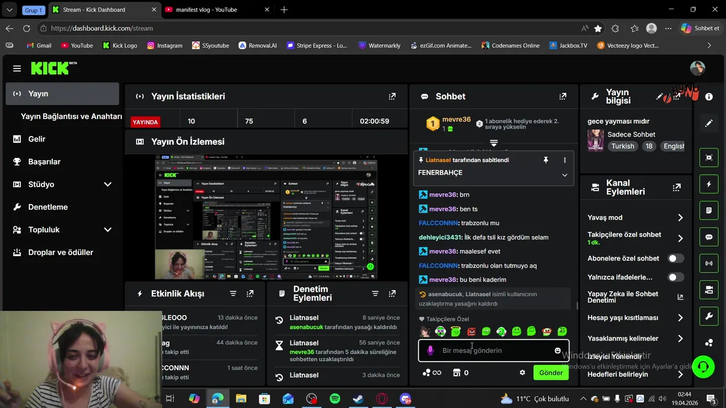Viewport: 726px width, 408px height.
Task: Open the green headset support button
Action: 704,366
